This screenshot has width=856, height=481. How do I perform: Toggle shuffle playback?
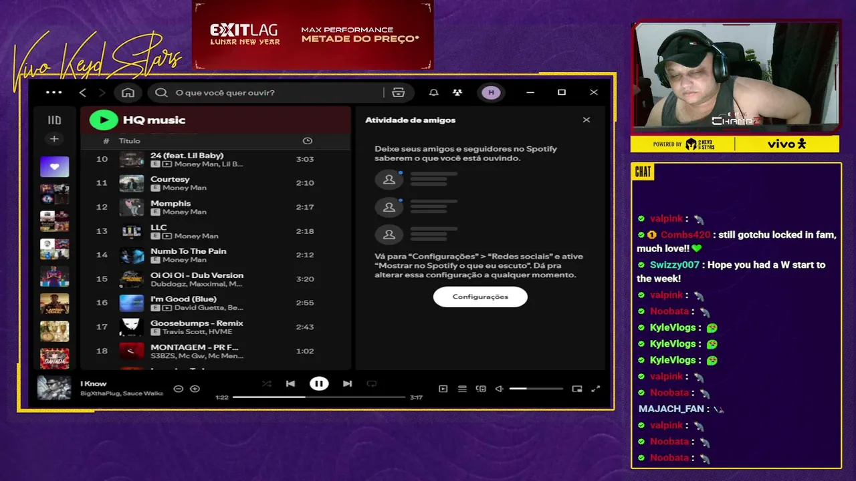point(267,383)
